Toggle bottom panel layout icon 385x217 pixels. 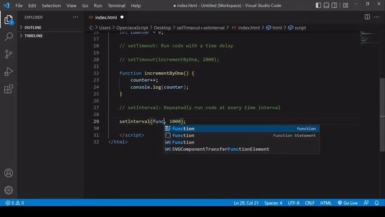[326, 5]
